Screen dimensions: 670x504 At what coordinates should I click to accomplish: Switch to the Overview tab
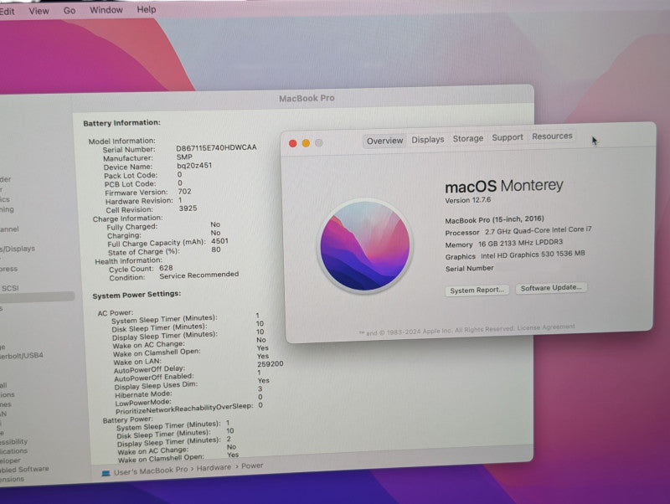coord(384,141)
